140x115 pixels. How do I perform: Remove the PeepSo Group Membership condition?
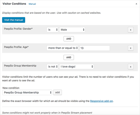click(131, 67)
